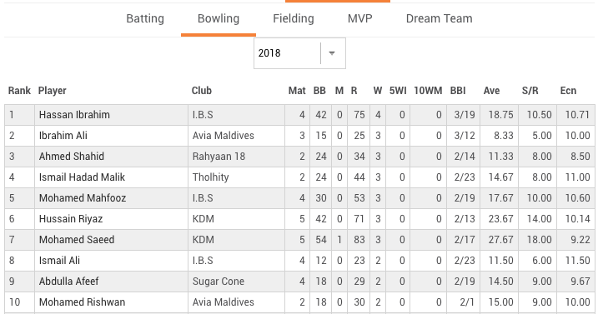Click the 2018 year selector field
The height and width of the screenshot is (314, 598).
click(299, 53)
